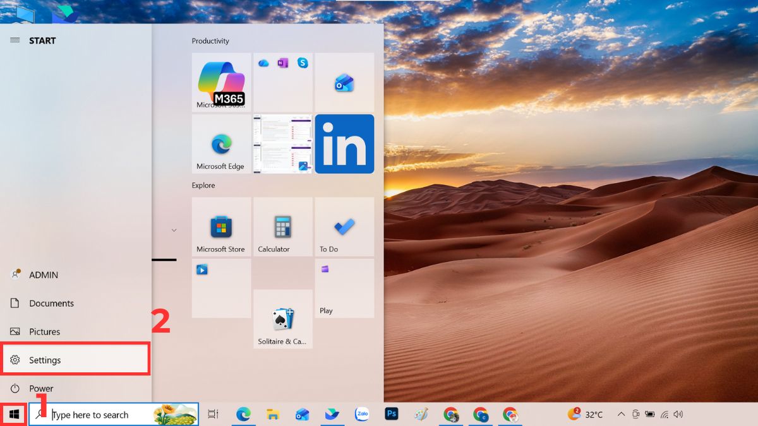
Task: Open Settings from the Start sidebar
Action: pyautogui.click(x=76, y=360)
